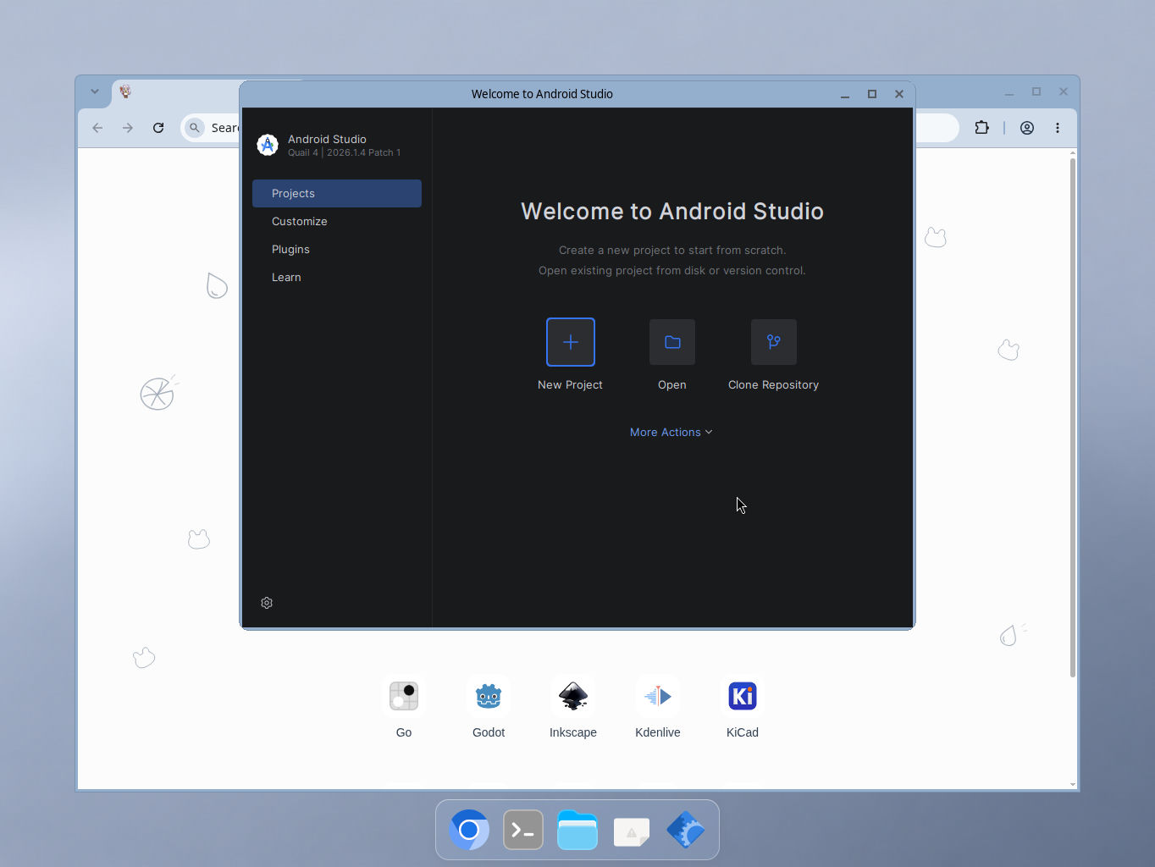Minimize the Android Studio welcome window
1155x867 pixels.
click(845, 94)
